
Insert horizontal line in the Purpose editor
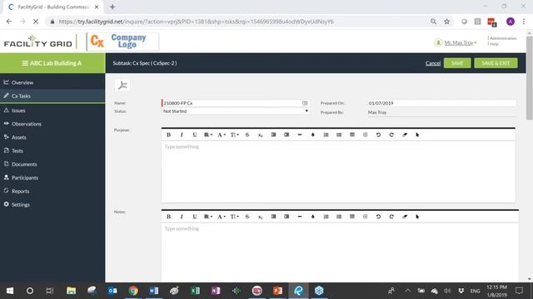click(x=300, y=135)
